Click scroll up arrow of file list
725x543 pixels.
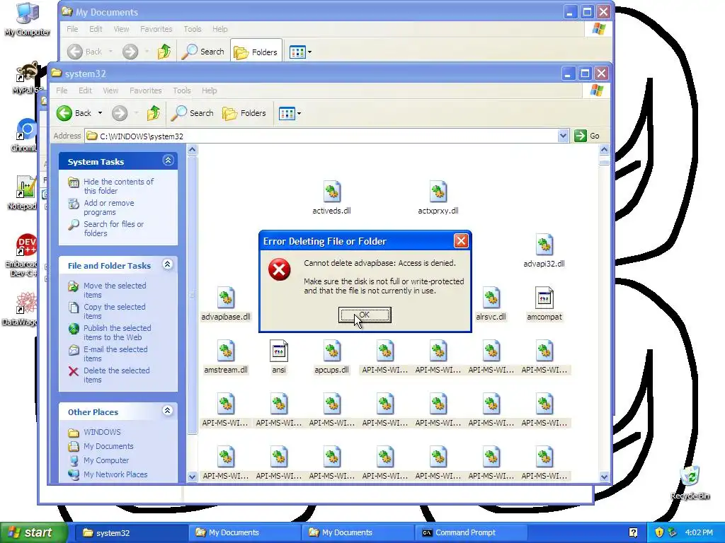pos(604,149)
